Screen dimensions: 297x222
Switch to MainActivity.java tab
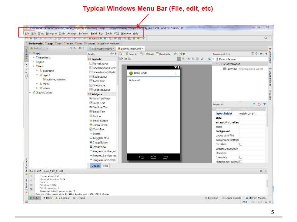(x=102, y=49)
